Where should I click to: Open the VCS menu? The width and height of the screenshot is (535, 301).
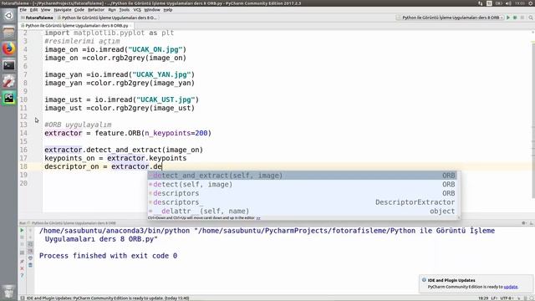pos(137,10)
